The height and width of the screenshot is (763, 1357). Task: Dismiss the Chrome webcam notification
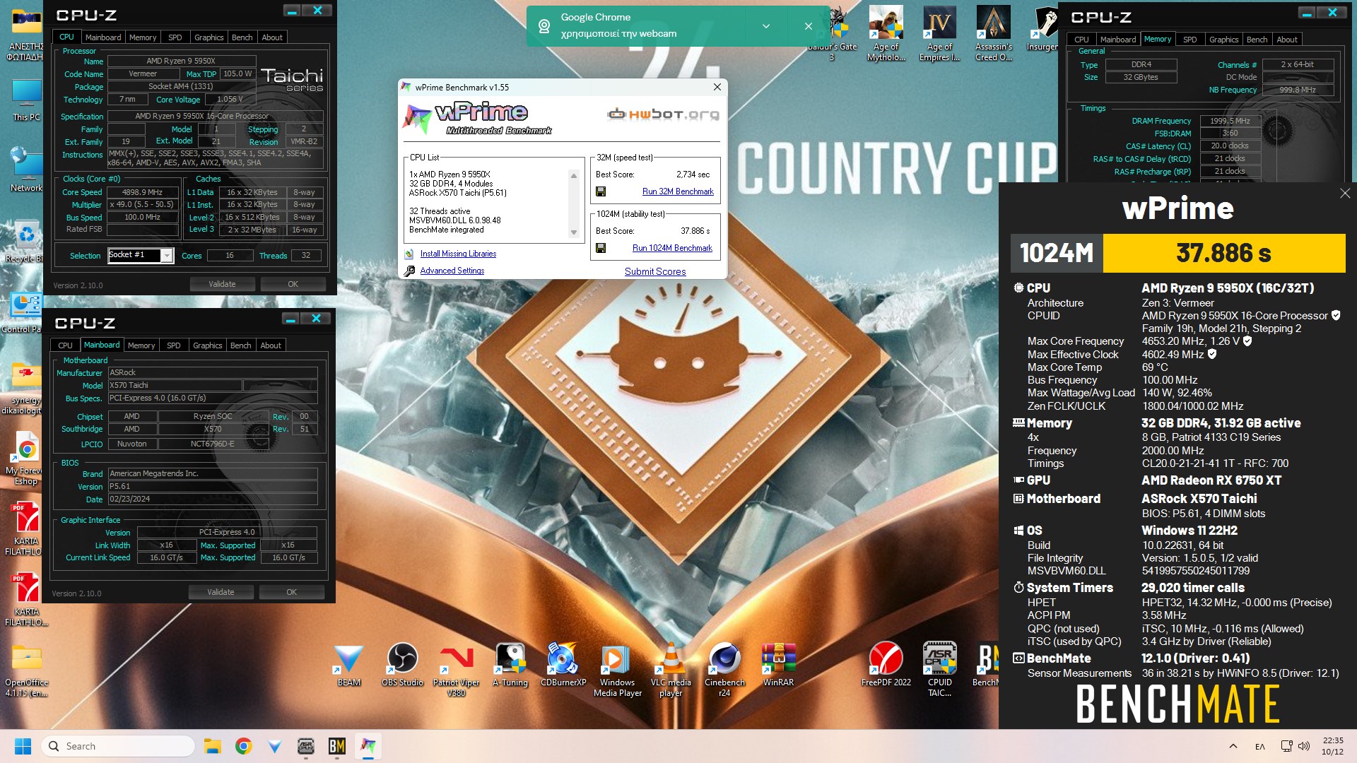coord(809,26)
